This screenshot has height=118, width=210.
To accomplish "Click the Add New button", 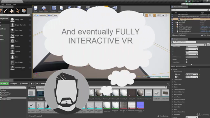I will 4,84.
